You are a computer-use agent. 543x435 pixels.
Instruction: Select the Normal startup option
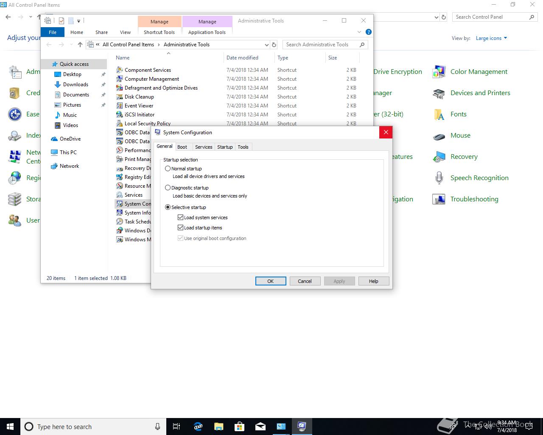[x=168, y=169]
